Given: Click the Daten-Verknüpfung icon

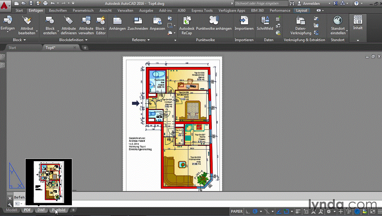Looking at the screenshot, I should [301, 20].
